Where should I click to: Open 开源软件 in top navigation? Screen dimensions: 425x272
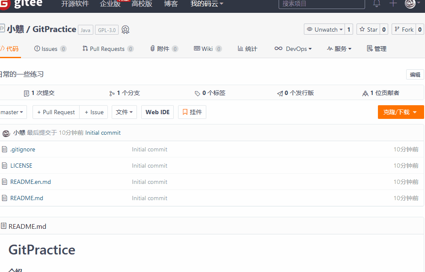[75, 4]
